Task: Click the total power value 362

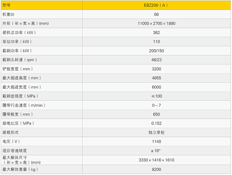Action: pyautogui.click(x=156, y=33)
